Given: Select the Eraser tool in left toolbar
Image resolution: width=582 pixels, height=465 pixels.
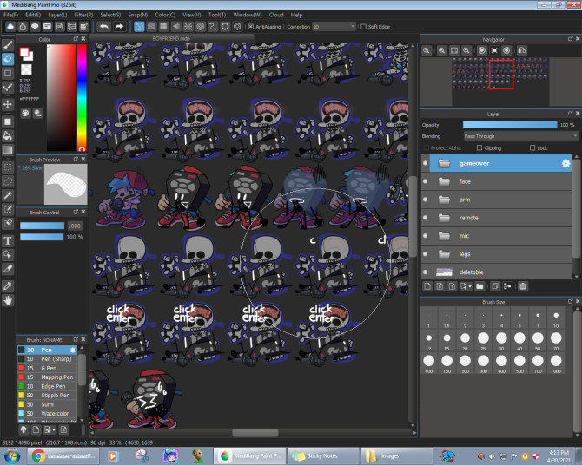Looking at the screenshot, I should coord(8,58).
